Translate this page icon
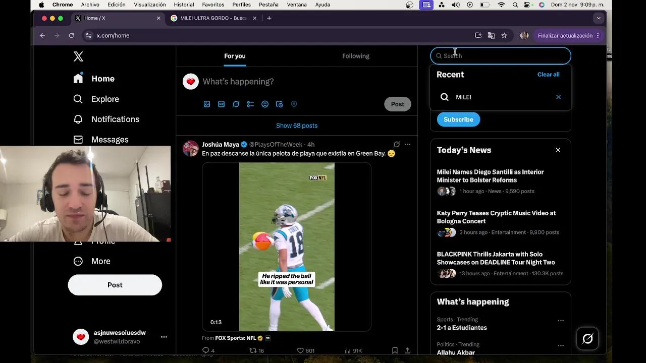Screen dimensions: 646x363 click(x=491, y=36)
